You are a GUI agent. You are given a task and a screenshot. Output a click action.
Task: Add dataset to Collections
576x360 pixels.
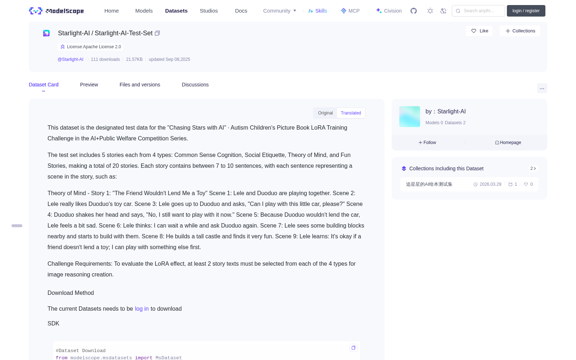520,31
